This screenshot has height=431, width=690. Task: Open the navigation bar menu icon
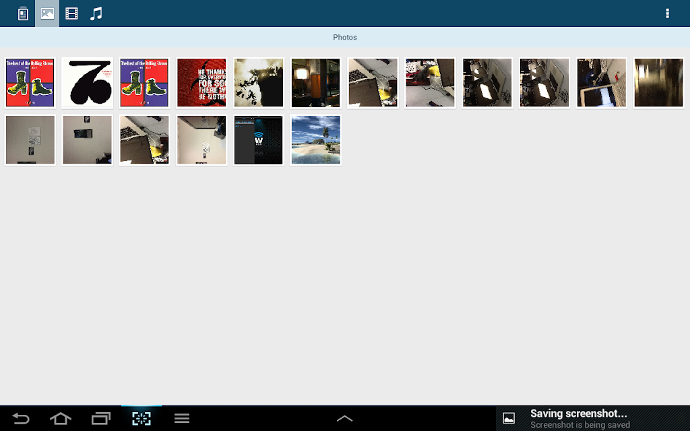182,418
